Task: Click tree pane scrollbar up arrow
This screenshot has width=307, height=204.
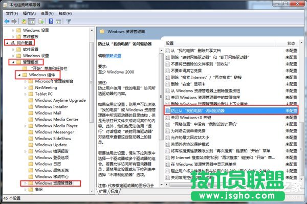Action: click(x=92, y=30)
